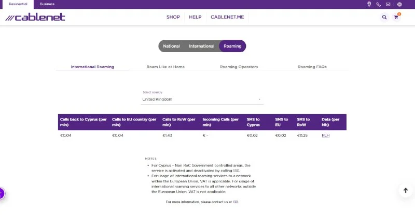Viewport: 415px width, 216px height.
Task: Go to Business section
Action: click(47, 4)
